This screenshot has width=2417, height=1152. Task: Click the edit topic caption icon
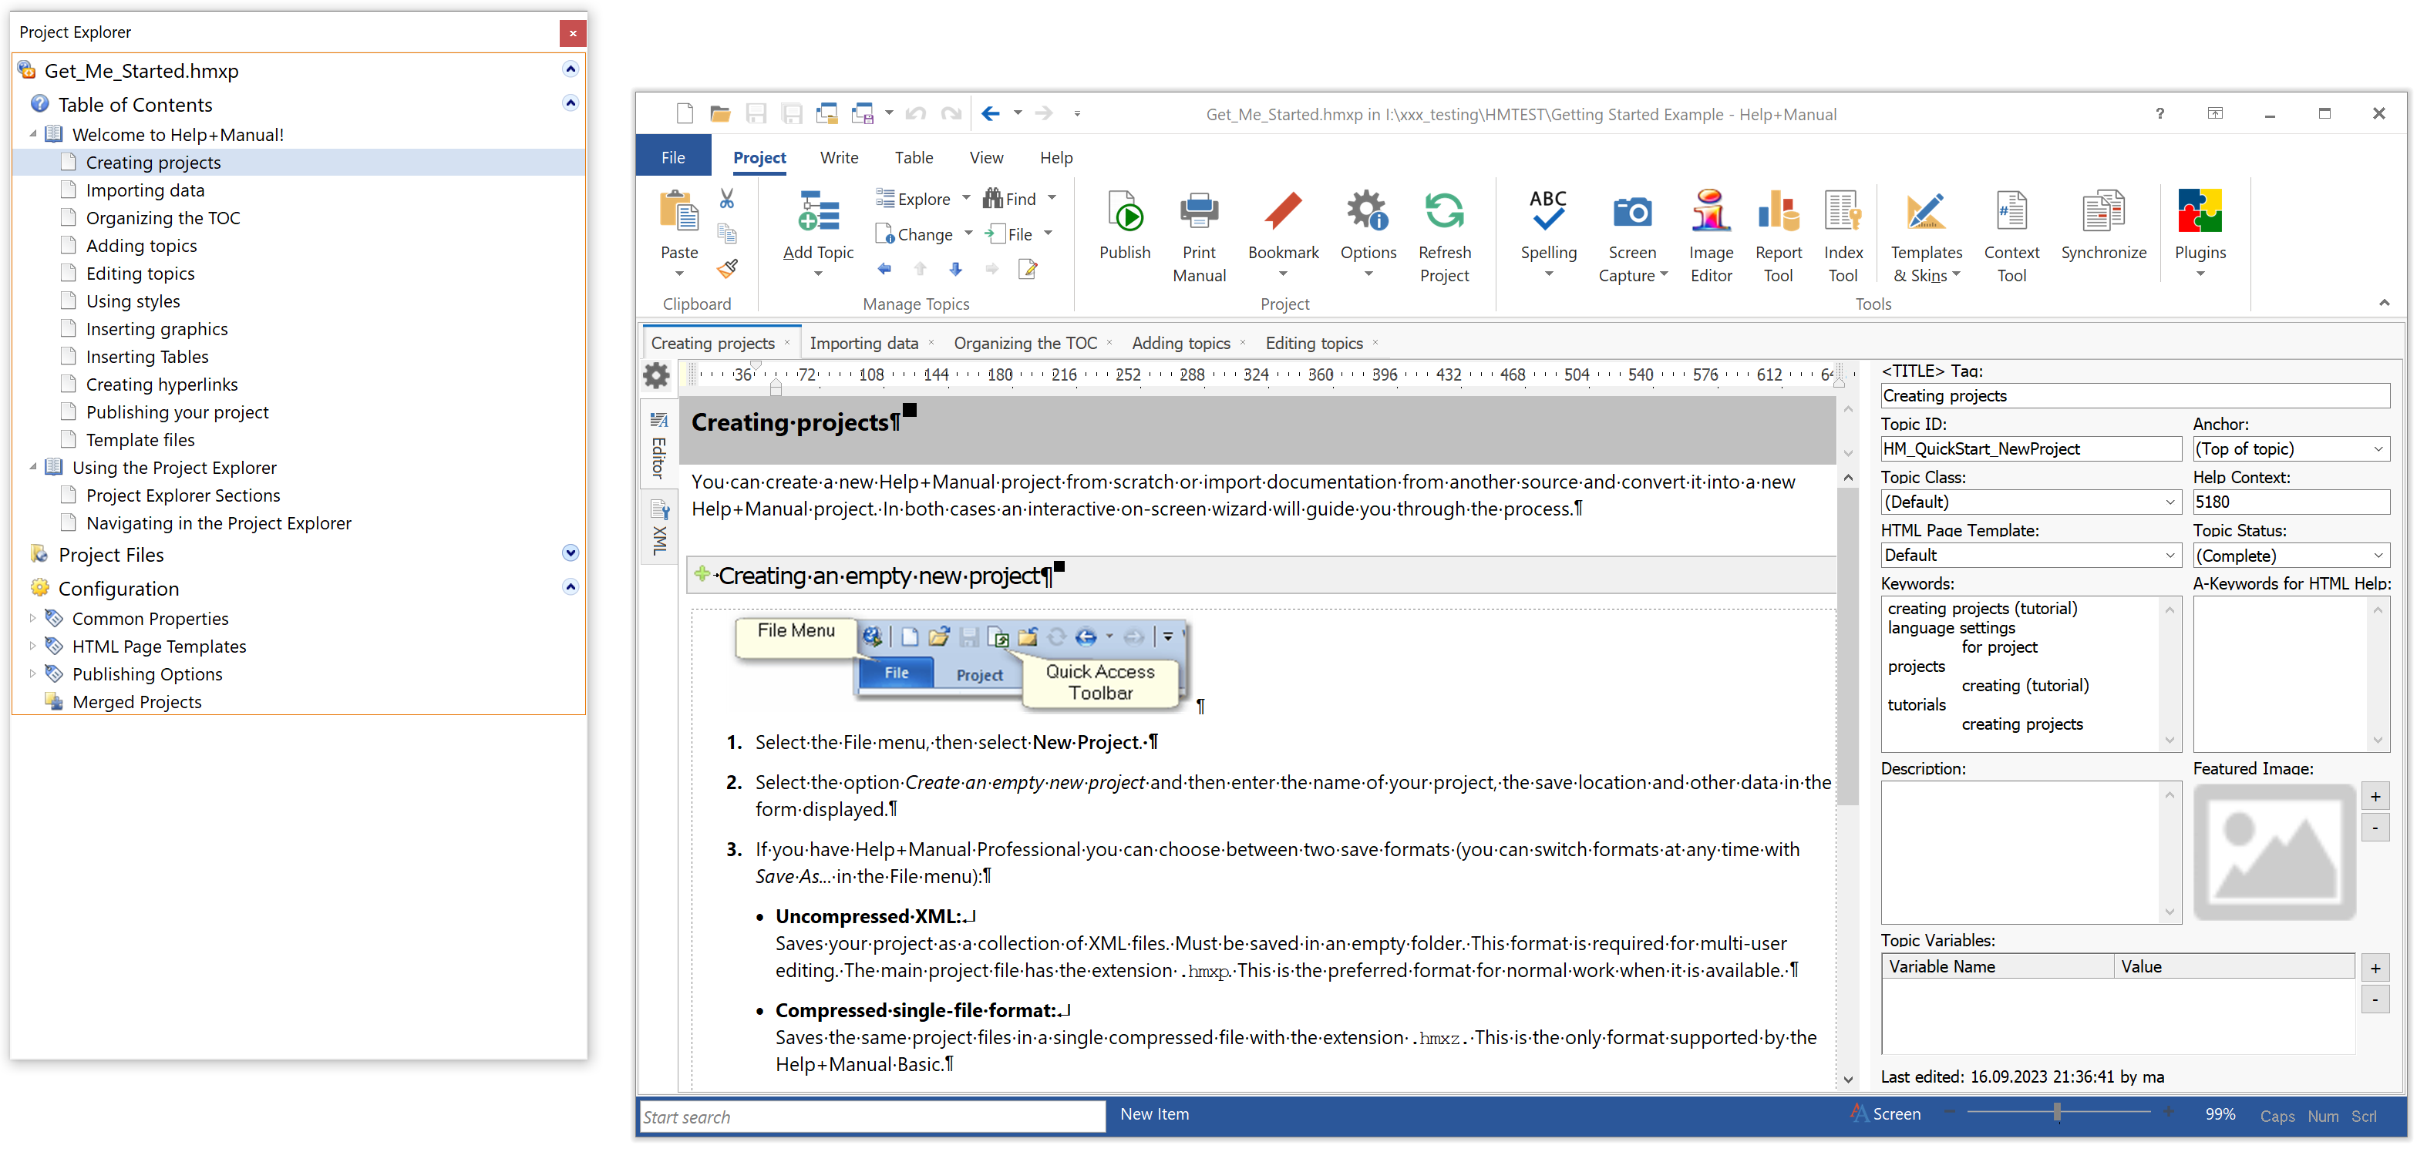click(x=1028, y=269)
